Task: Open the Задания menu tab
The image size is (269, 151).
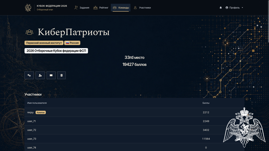Action: click(82, 8)
